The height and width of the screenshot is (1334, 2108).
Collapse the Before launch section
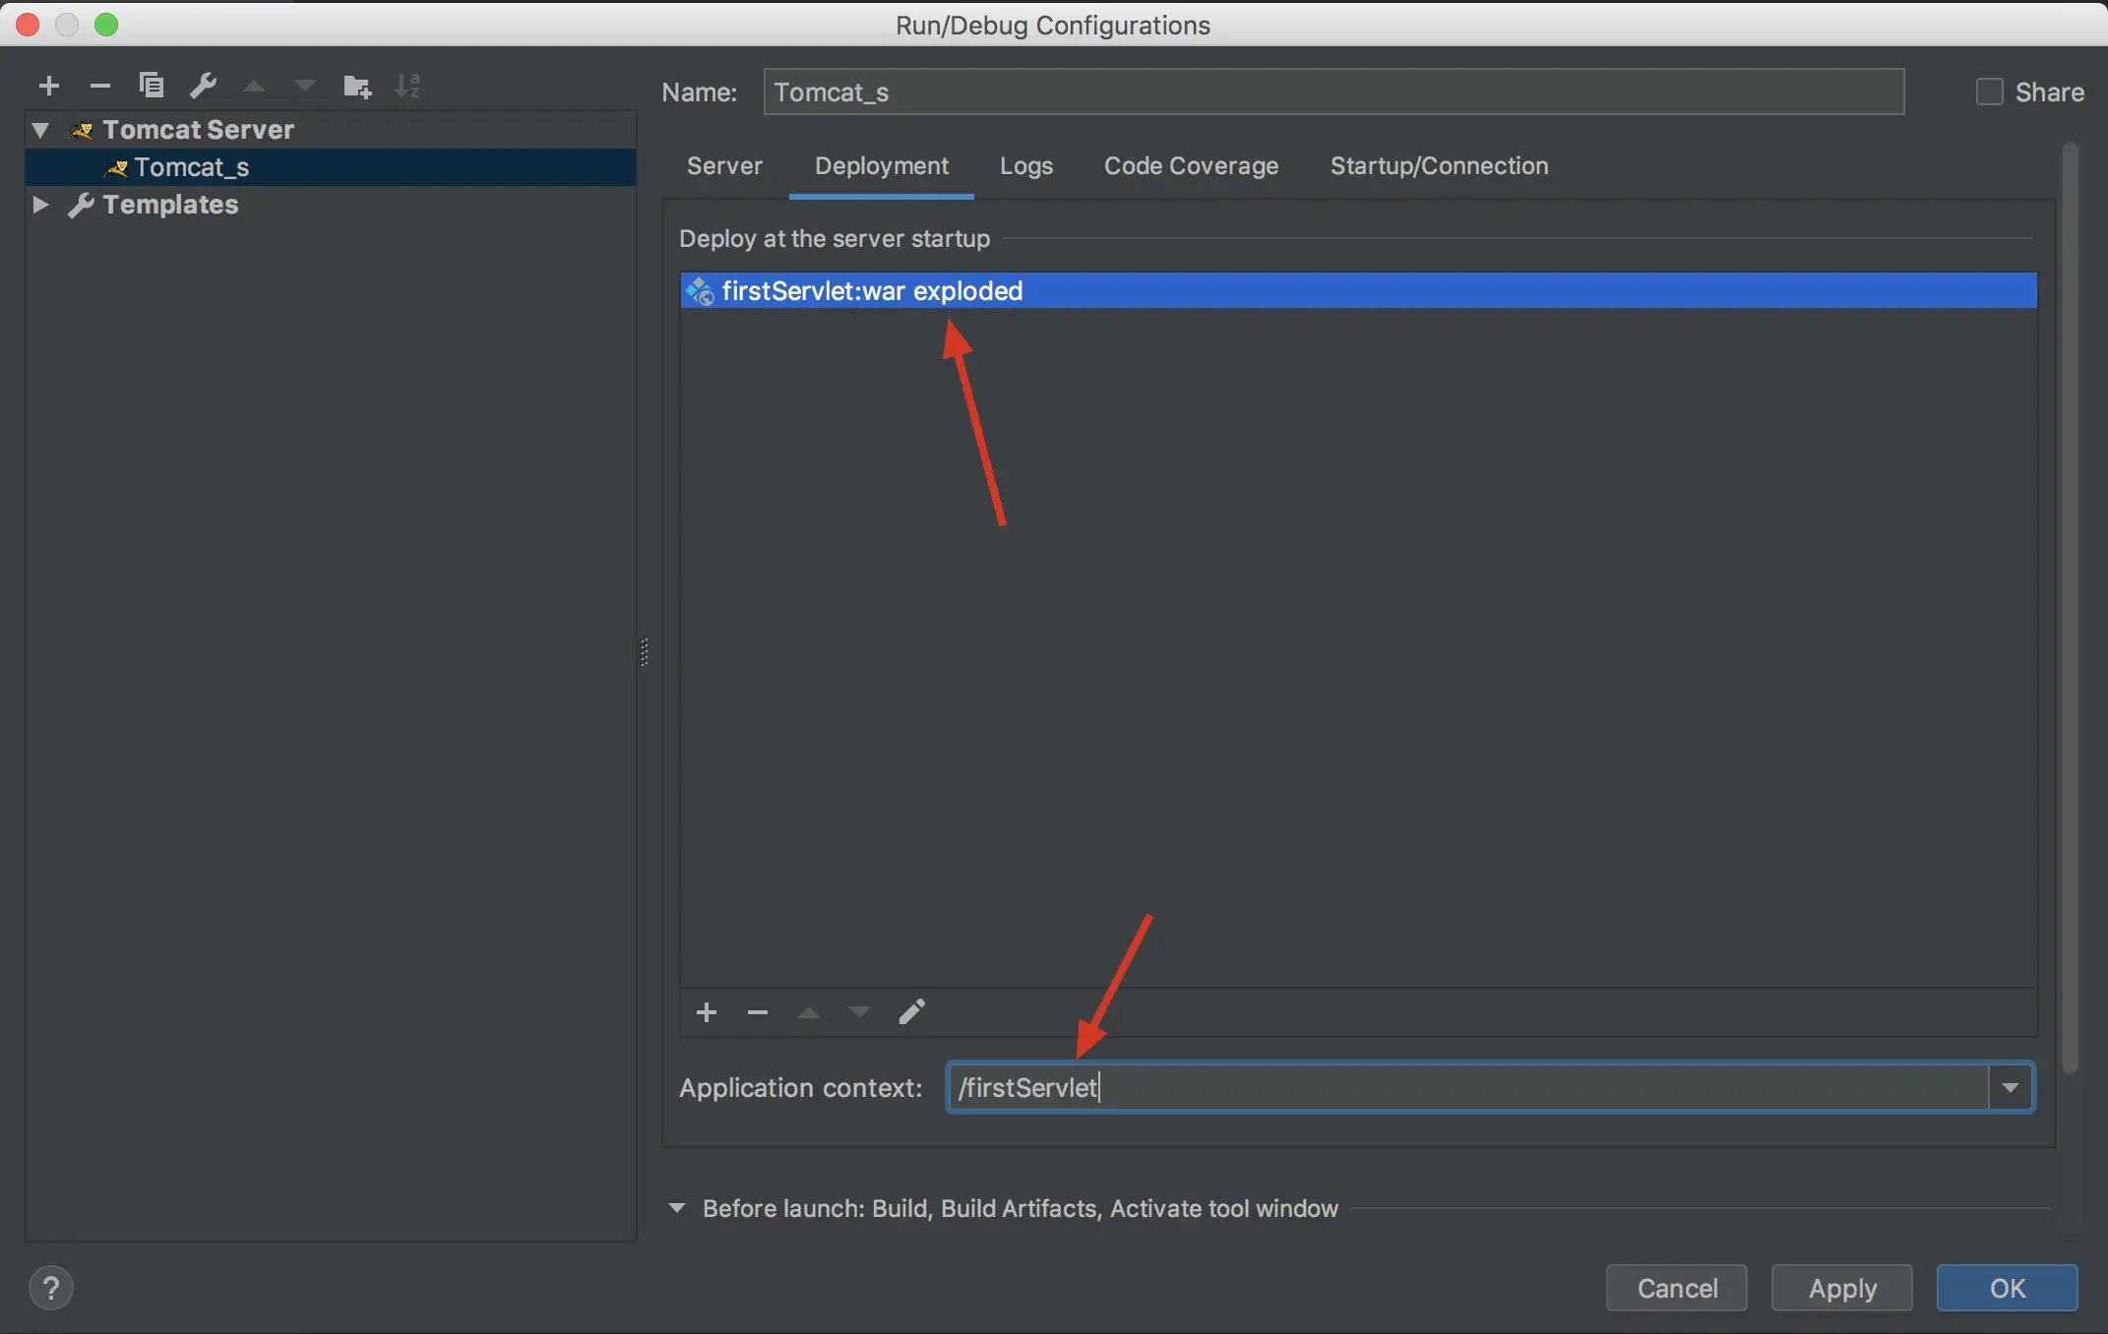[677, 1208]
